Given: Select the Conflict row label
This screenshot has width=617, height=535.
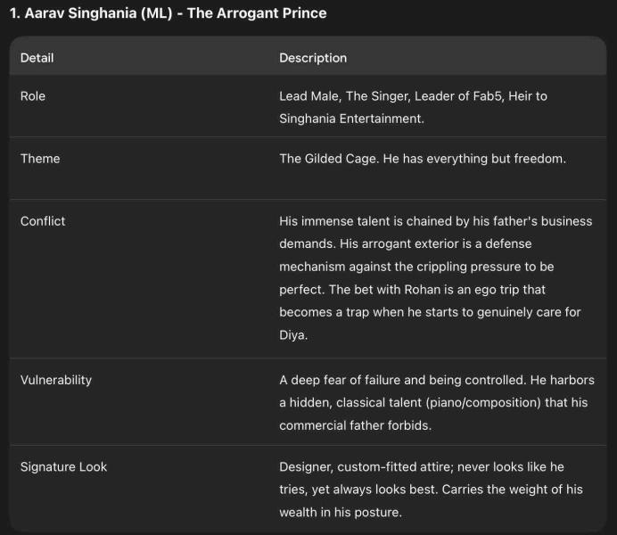Looking at the screenshot, I should click(x=43, y=221).
